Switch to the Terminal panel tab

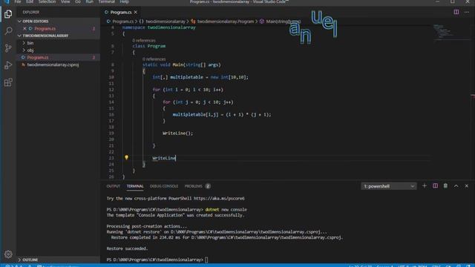tap(135, 186)
